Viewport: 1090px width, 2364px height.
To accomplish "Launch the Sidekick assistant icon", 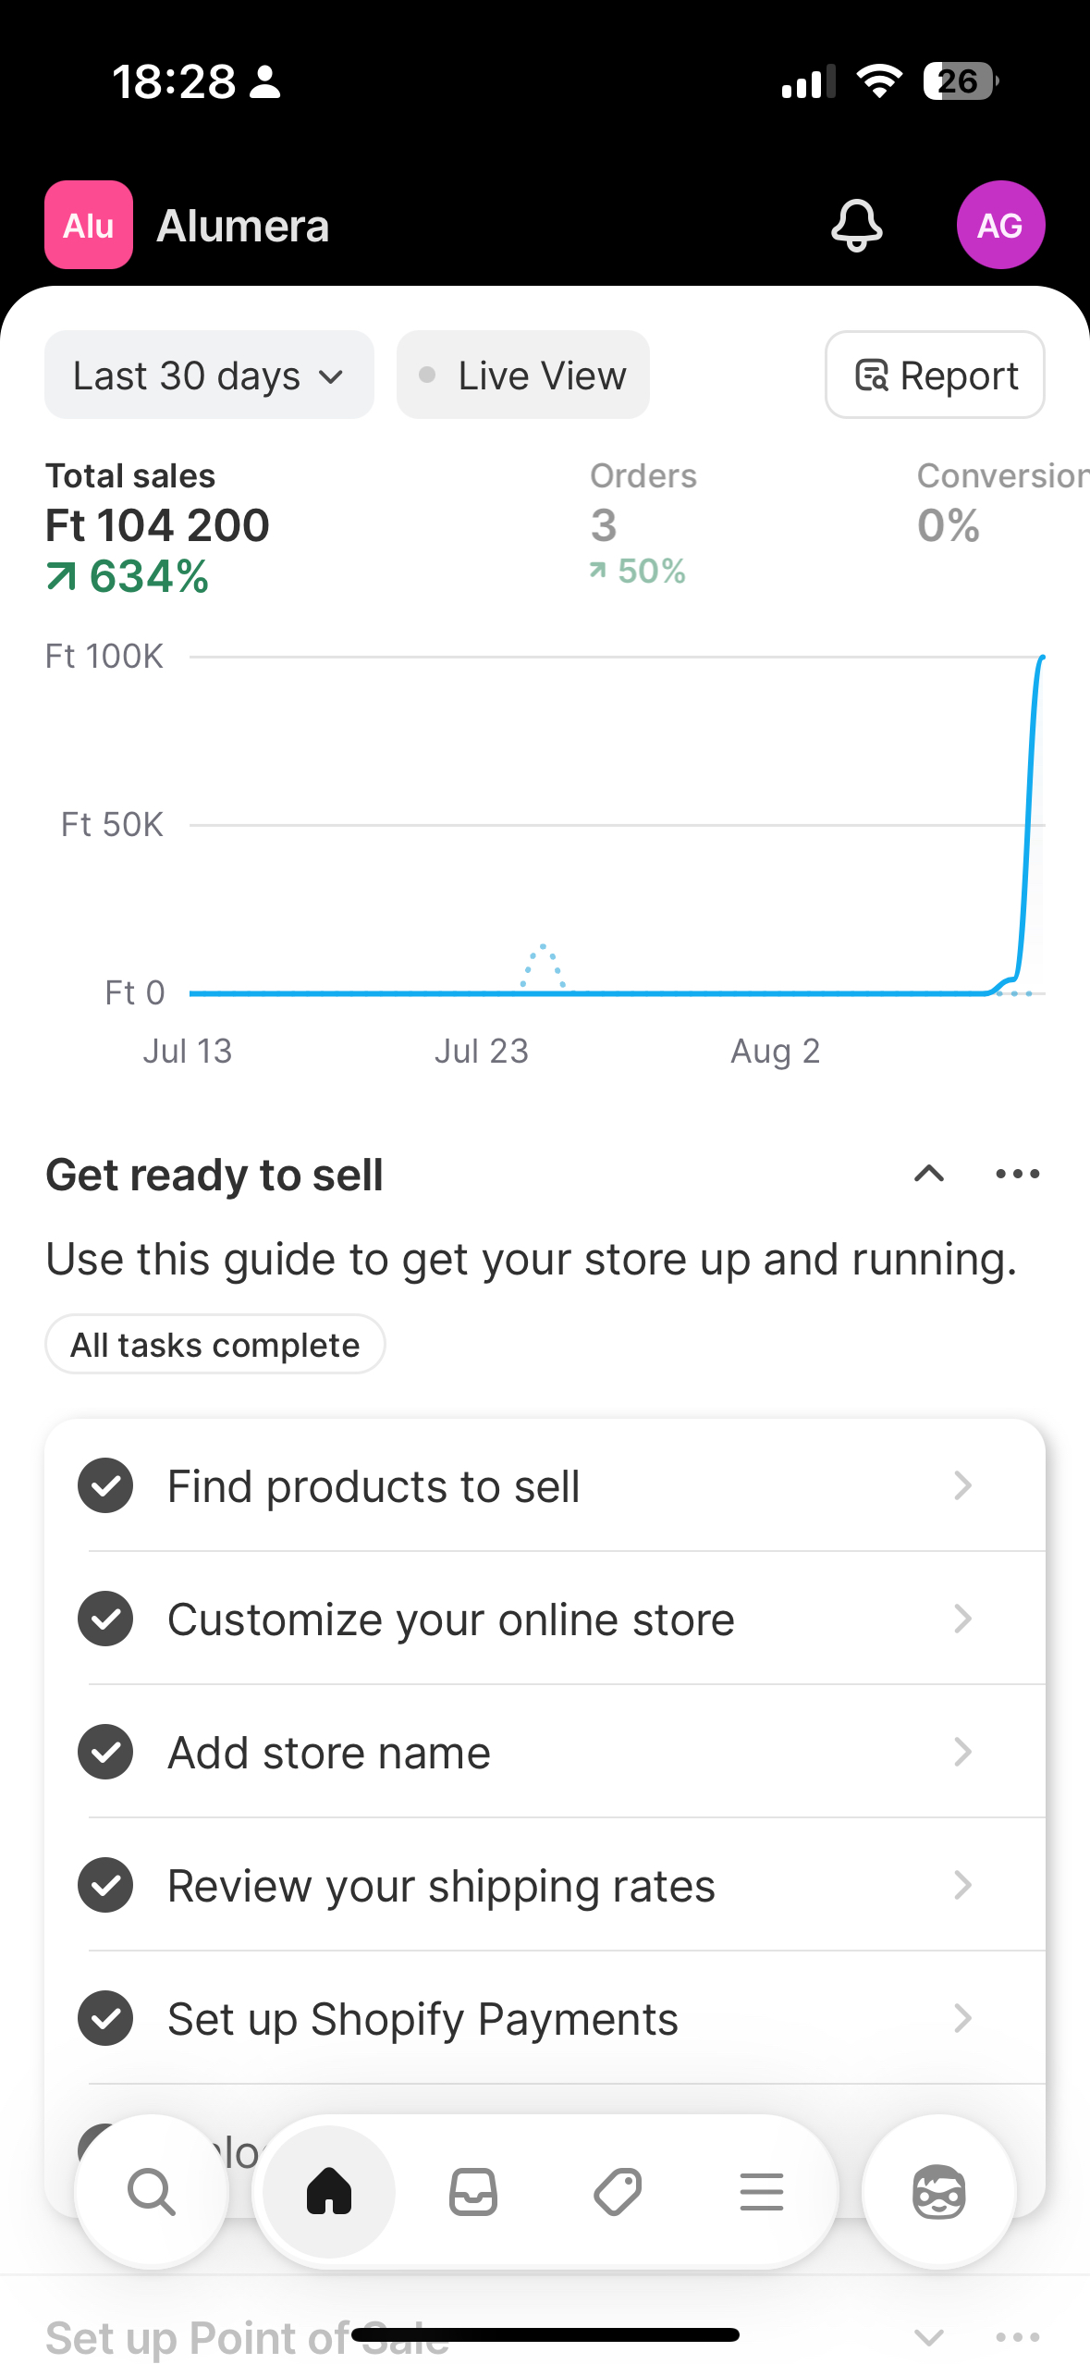I will [x=938, y=2191].
